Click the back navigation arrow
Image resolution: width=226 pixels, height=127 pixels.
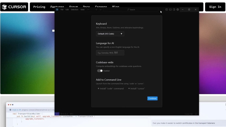tap(96, 10)
